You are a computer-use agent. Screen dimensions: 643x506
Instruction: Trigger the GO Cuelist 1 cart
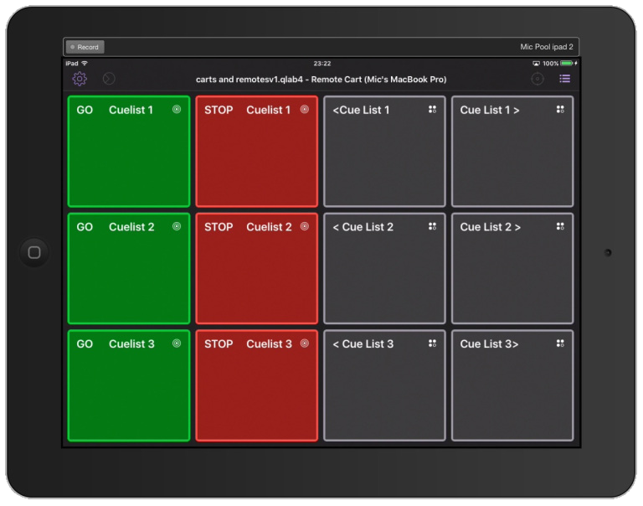tap(129, 152)
